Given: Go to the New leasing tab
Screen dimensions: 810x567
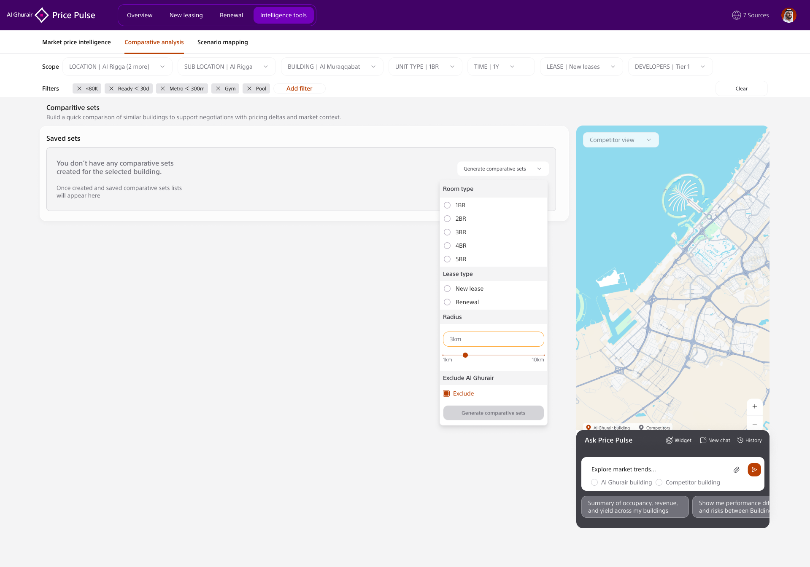Looking at the screenshot, I should tap(186, 15).
